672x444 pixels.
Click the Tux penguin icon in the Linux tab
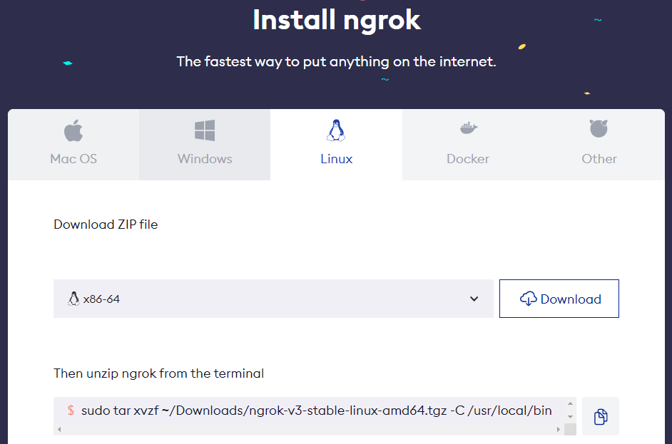(336, 130)
